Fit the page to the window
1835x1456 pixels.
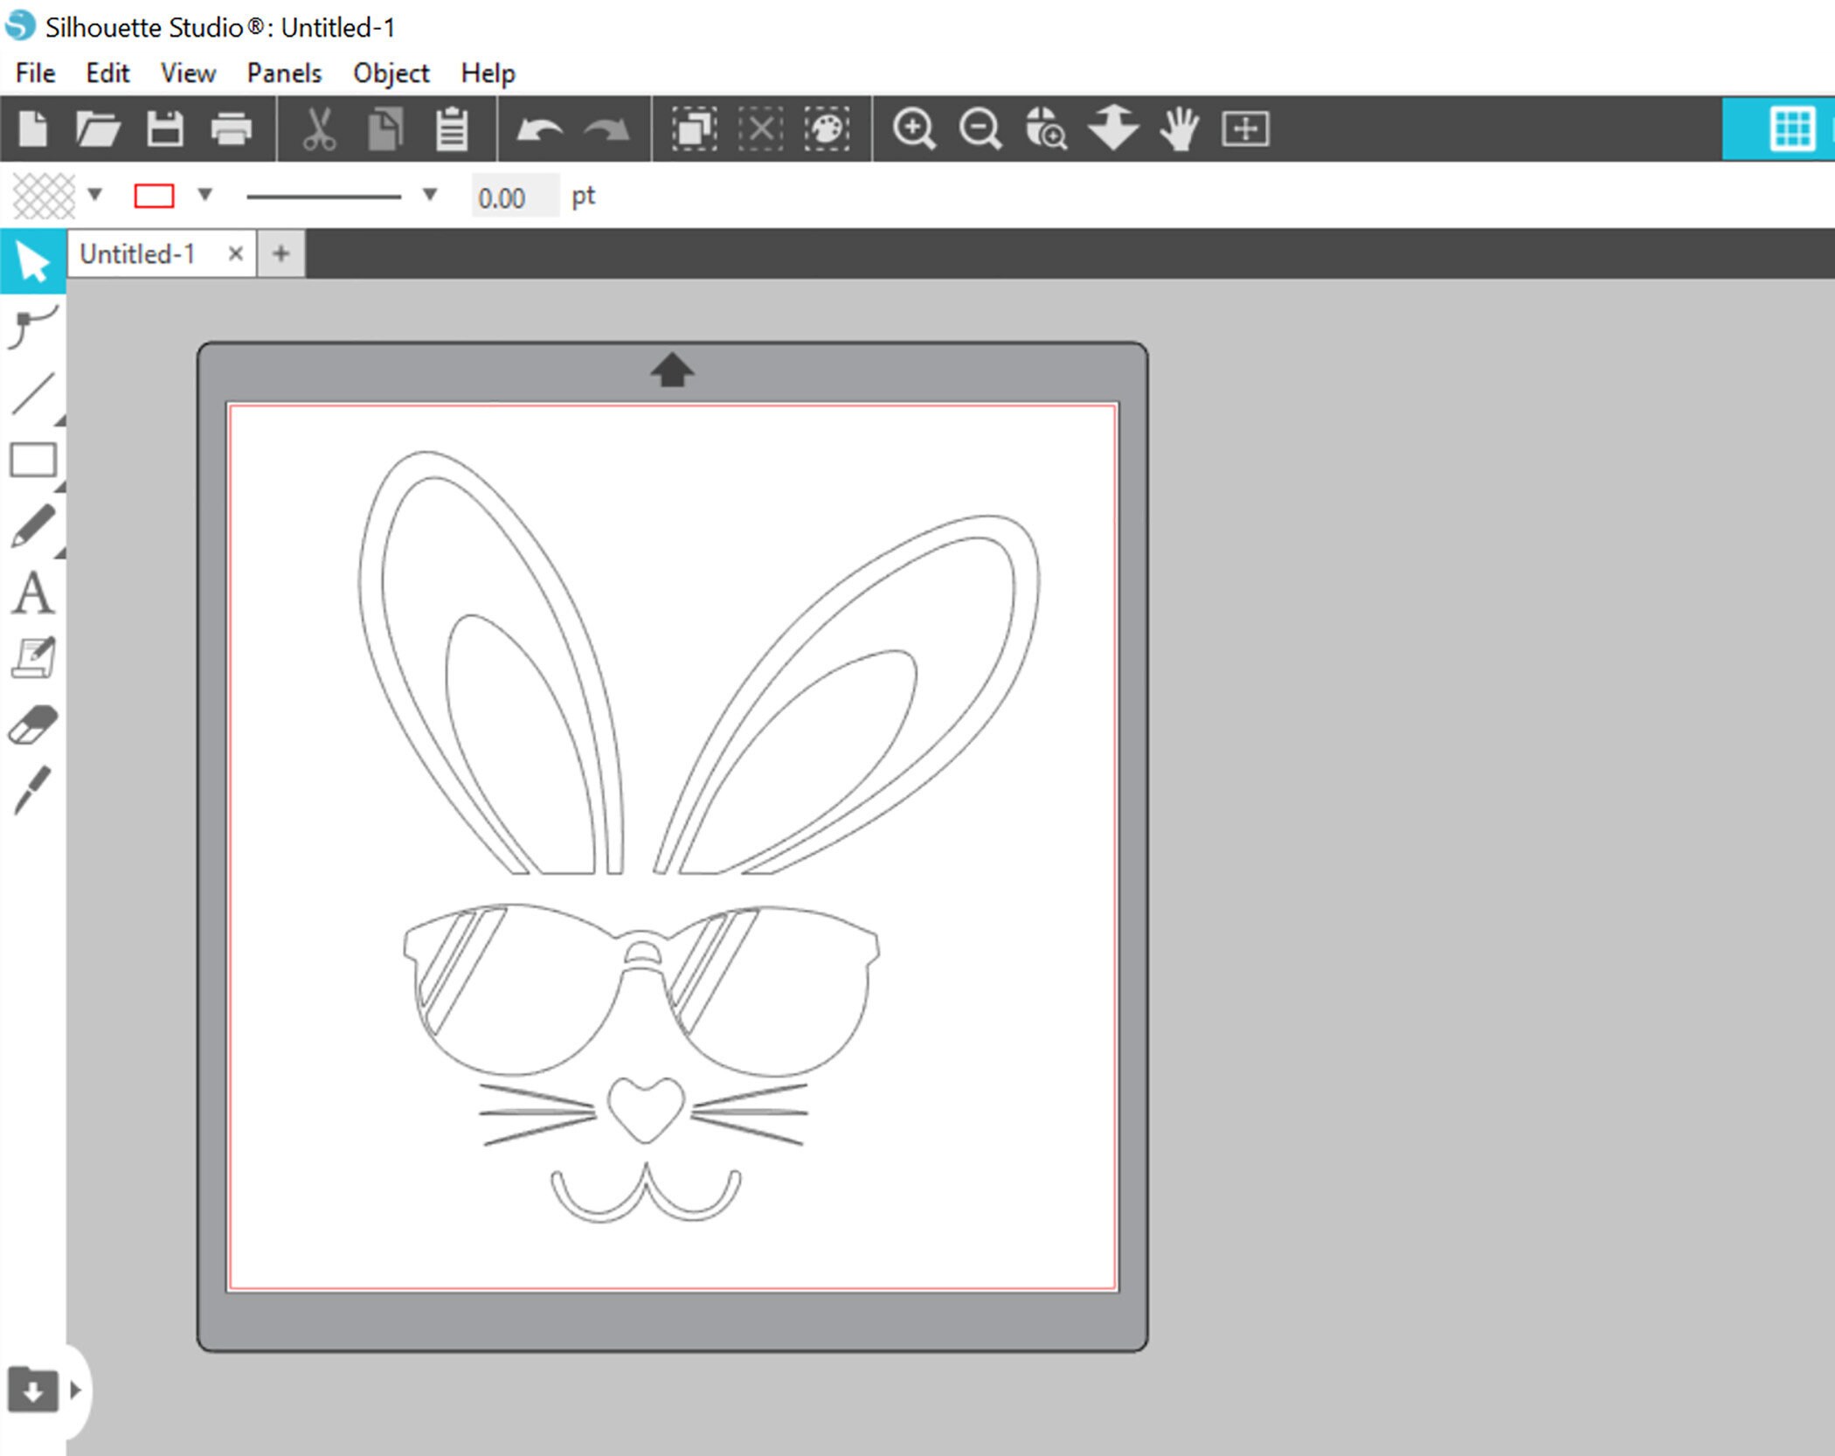tap(1245, 129)
